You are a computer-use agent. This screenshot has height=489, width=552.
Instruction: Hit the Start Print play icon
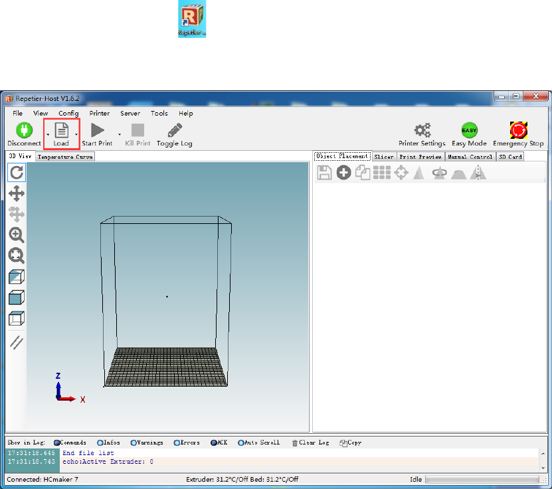98,130
